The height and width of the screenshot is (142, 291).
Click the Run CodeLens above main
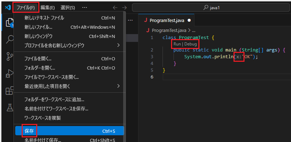[177, 44]
